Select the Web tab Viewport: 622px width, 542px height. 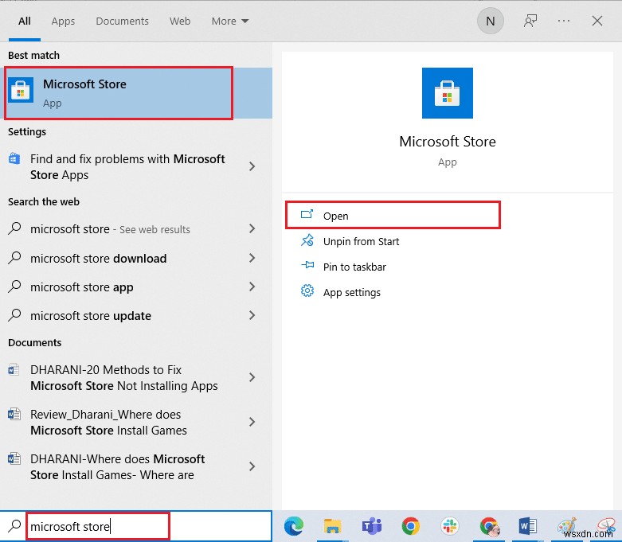[180, 21]
